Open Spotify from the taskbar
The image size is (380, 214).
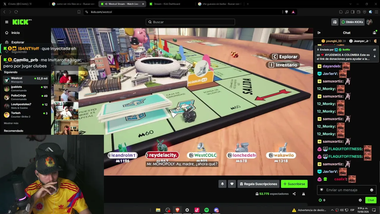click(x=207, y=210)
